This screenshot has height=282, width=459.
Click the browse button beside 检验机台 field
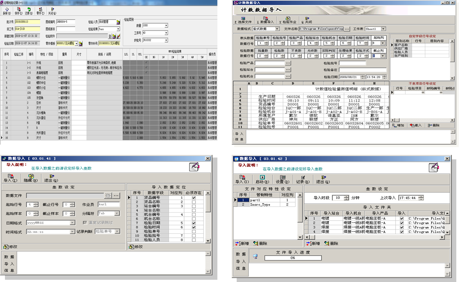[288, 76]
